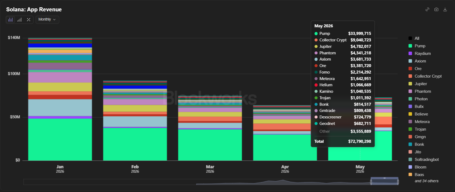
Task: Click Gmgn legend label
Action: 420,137
